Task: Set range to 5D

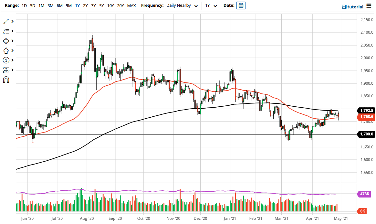Action: pos(33,5)
